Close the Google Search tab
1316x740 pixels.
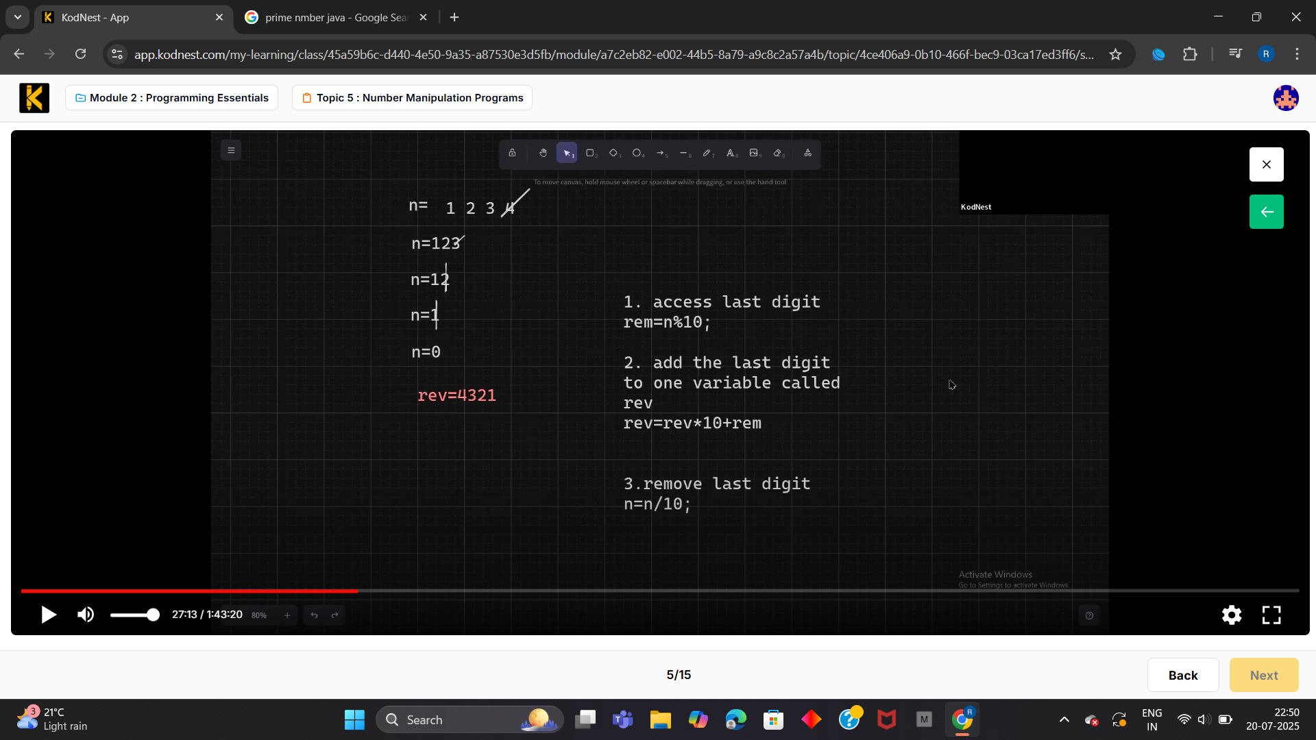(423, 18)
